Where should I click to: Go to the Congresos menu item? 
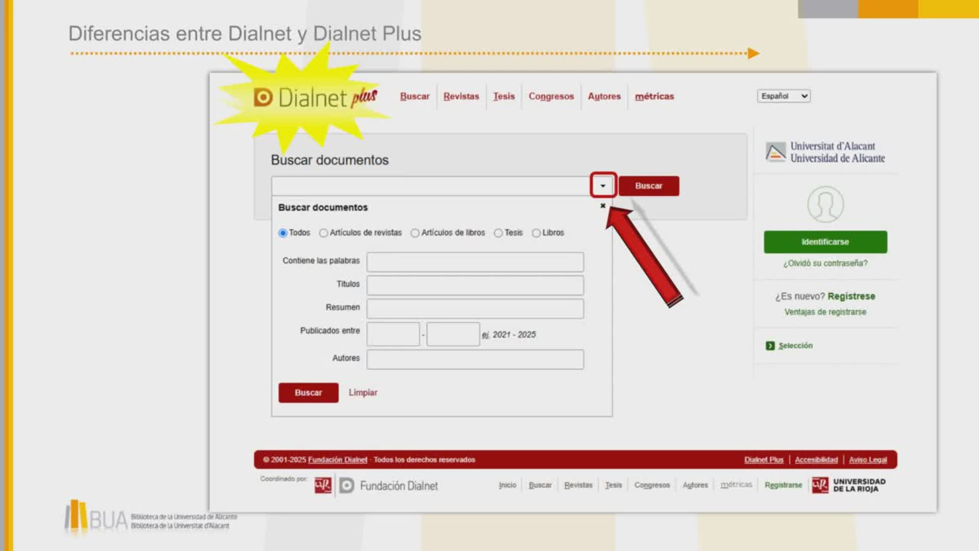pyautogui.click(x=551, y=96)
